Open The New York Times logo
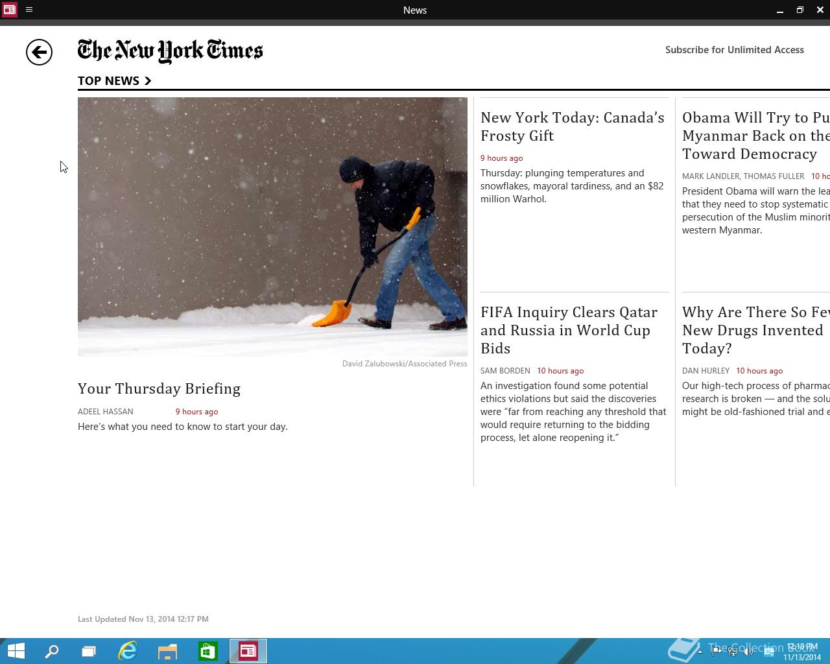 point(170,51)
